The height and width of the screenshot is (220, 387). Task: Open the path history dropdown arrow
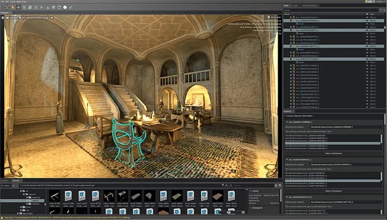click(222, 185)
